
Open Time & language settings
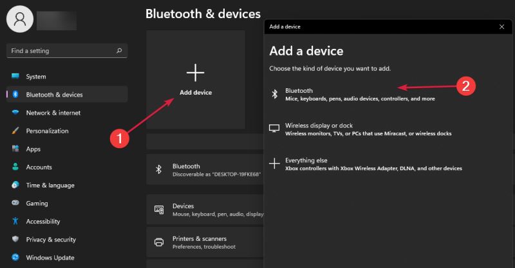pyautogui.click(x=50, y=185)
